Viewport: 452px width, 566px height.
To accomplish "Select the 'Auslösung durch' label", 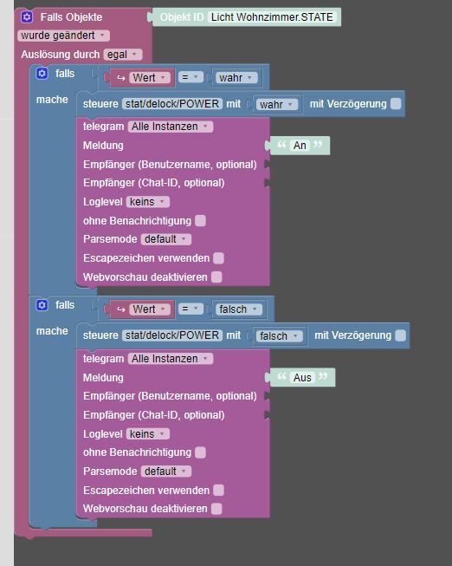I will [x=61, y=55].
